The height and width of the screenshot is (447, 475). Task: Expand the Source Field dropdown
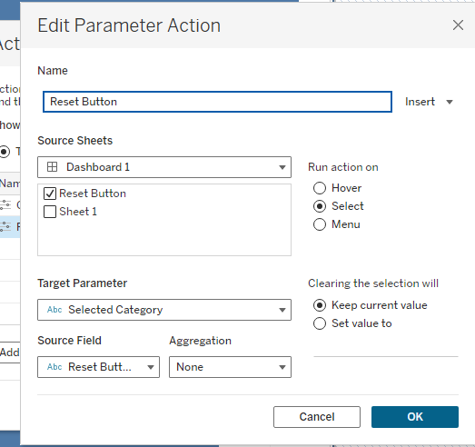(98, 367)
